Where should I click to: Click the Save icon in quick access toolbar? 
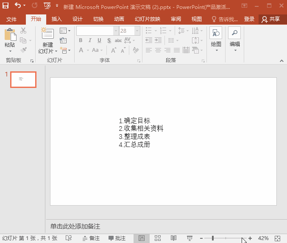click(6, 6)
